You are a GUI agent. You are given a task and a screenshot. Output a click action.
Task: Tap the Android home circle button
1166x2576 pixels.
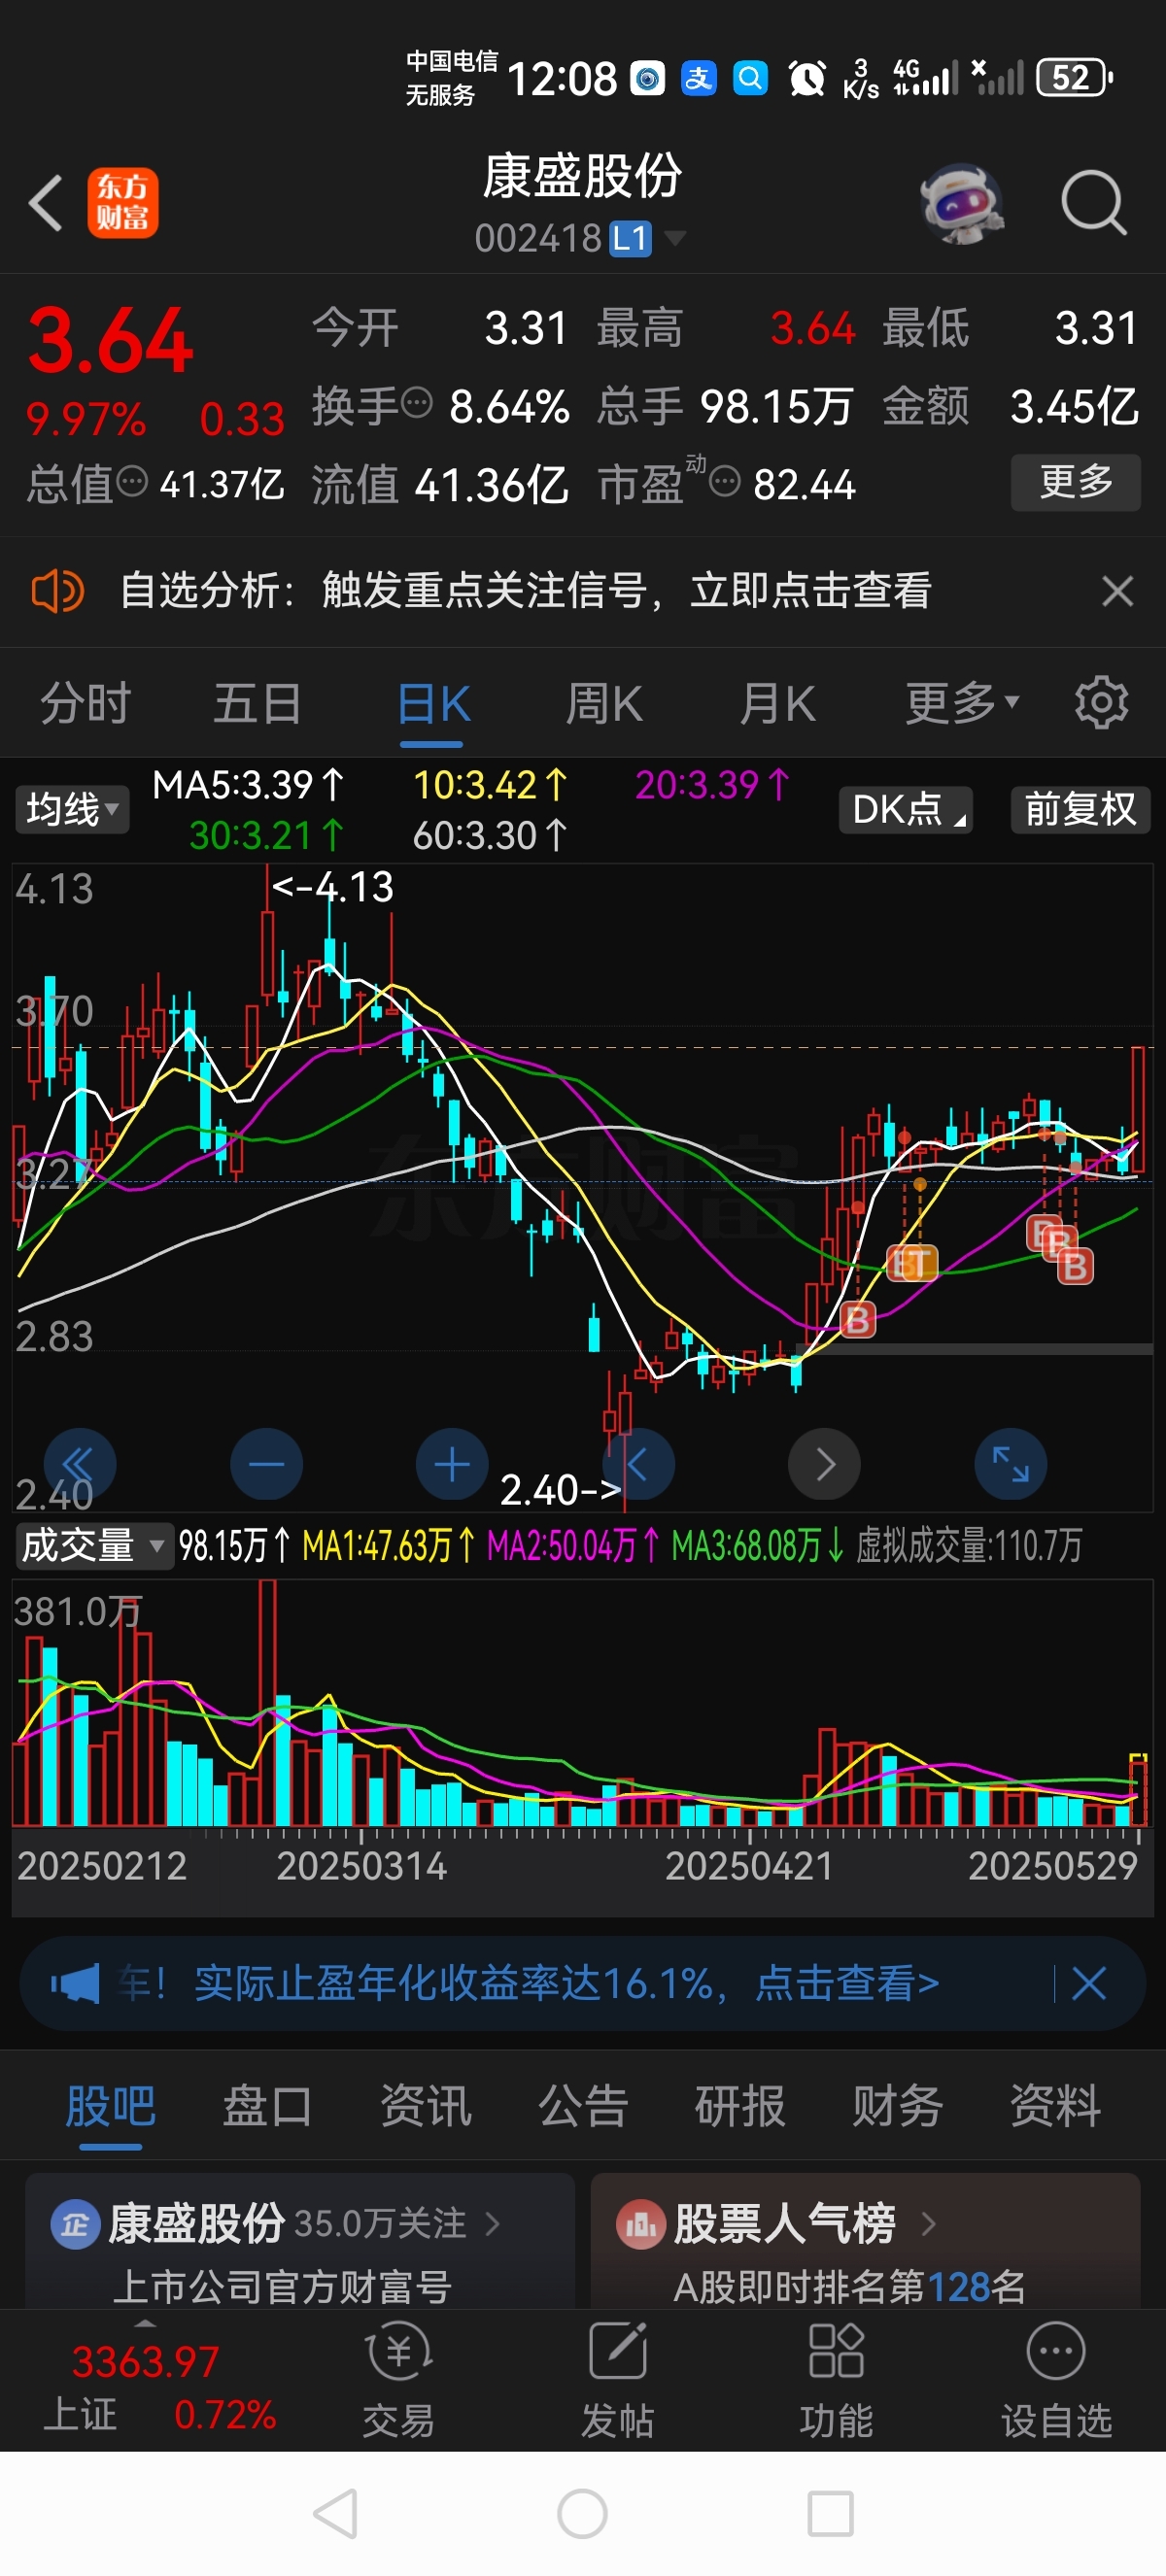point(583,2513)
